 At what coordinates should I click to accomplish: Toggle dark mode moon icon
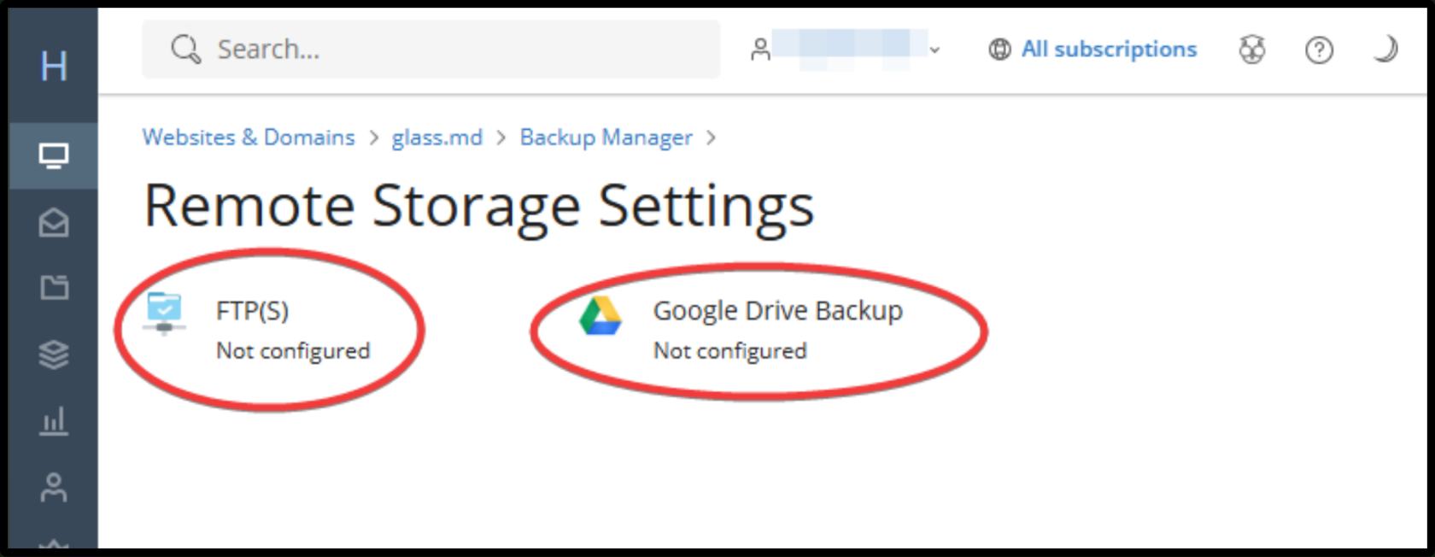[x=1385, y=50]
